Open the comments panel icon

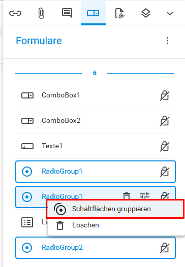[x=67, y=13]
